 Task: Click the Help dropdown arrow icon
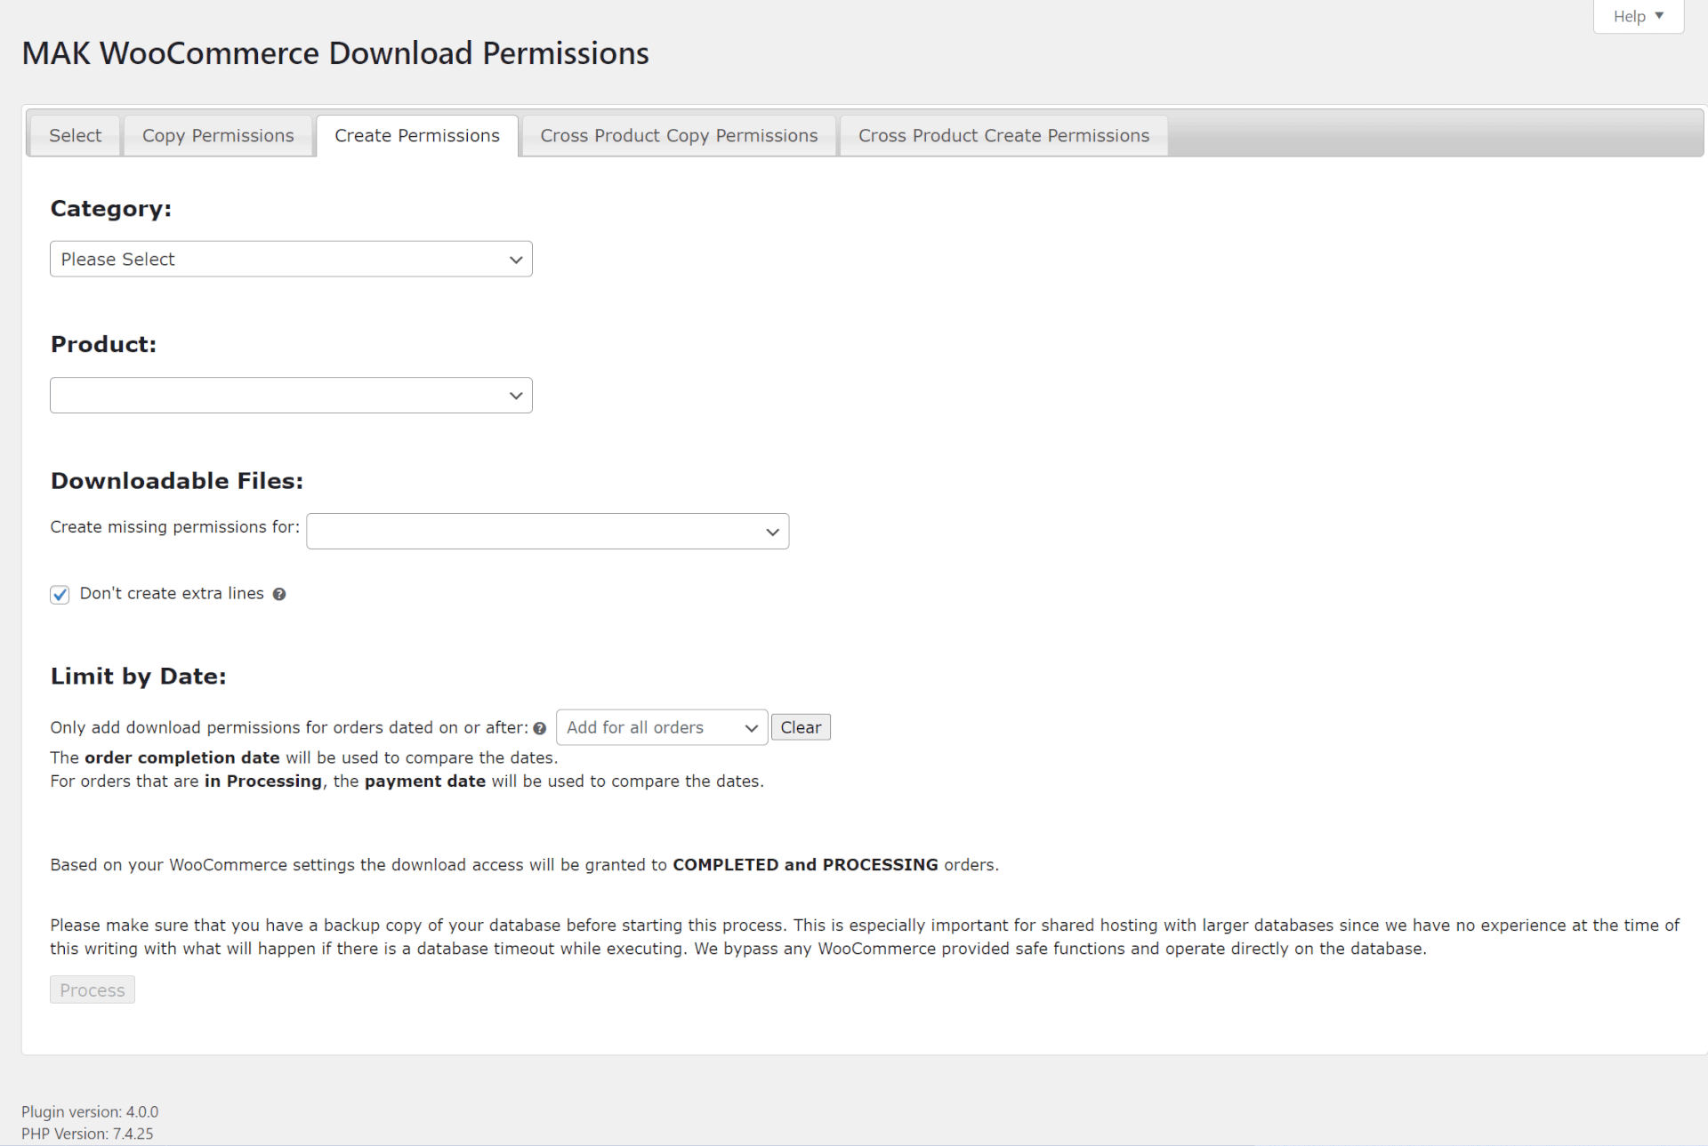tap(1659, 16)
